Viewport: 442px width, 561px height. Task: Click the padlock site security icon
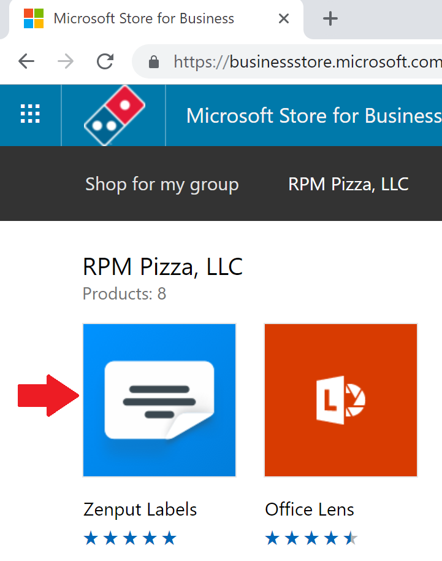pos(154,62)
